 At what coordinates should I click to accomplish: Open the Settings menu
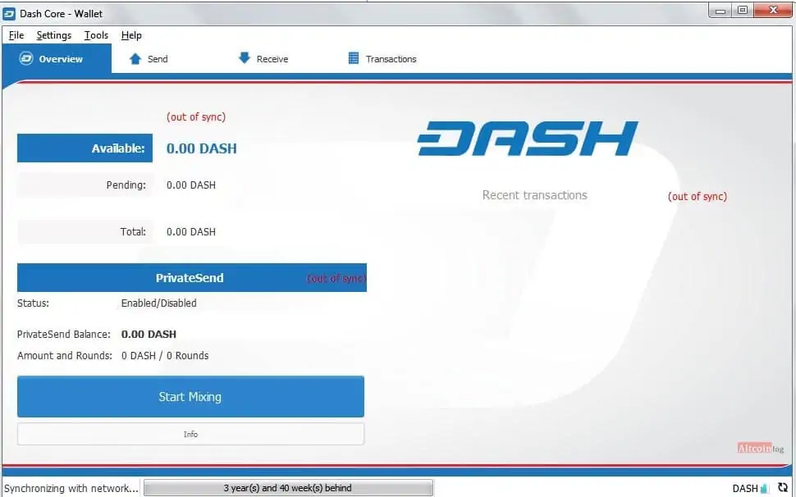(x=54, y=35)
